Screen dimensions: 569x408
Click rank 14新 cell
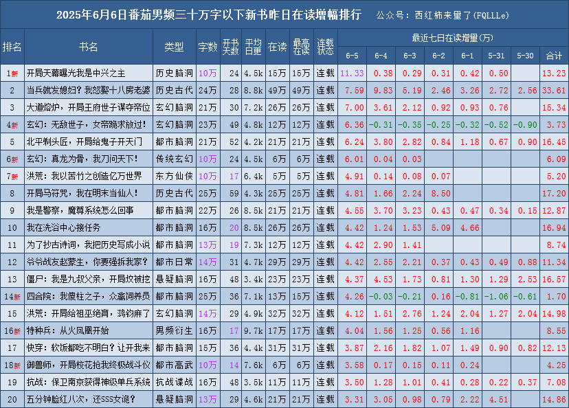(x=12, y=296)
